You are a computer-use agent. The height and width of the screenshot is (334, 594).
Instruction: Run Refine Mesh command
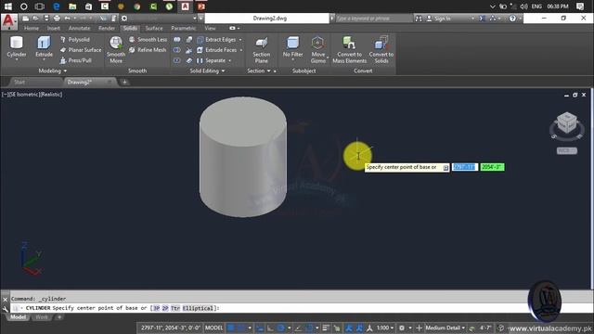[148, 49]
